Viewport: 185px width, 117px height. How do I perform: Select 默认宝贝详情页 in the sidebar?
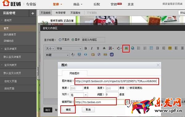(x=12, y=57)
